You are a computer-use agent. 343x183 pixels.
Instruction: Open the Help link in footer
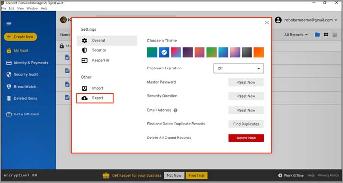click(311, 175)
